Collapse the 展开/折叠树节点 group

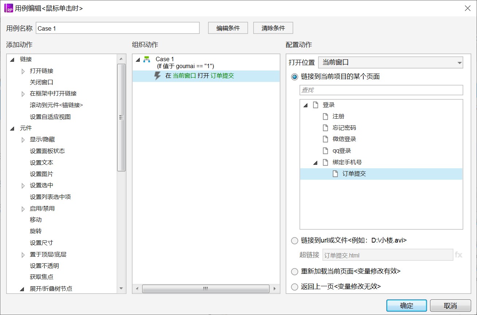point(22,289)
